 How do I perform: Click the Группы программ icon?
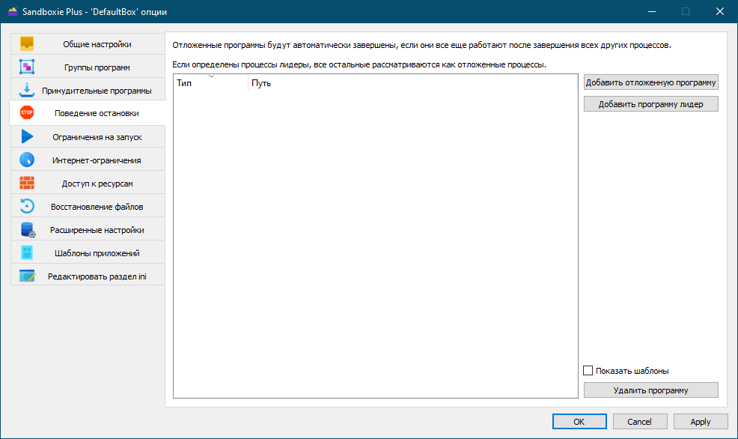click(x=27, y=67)
